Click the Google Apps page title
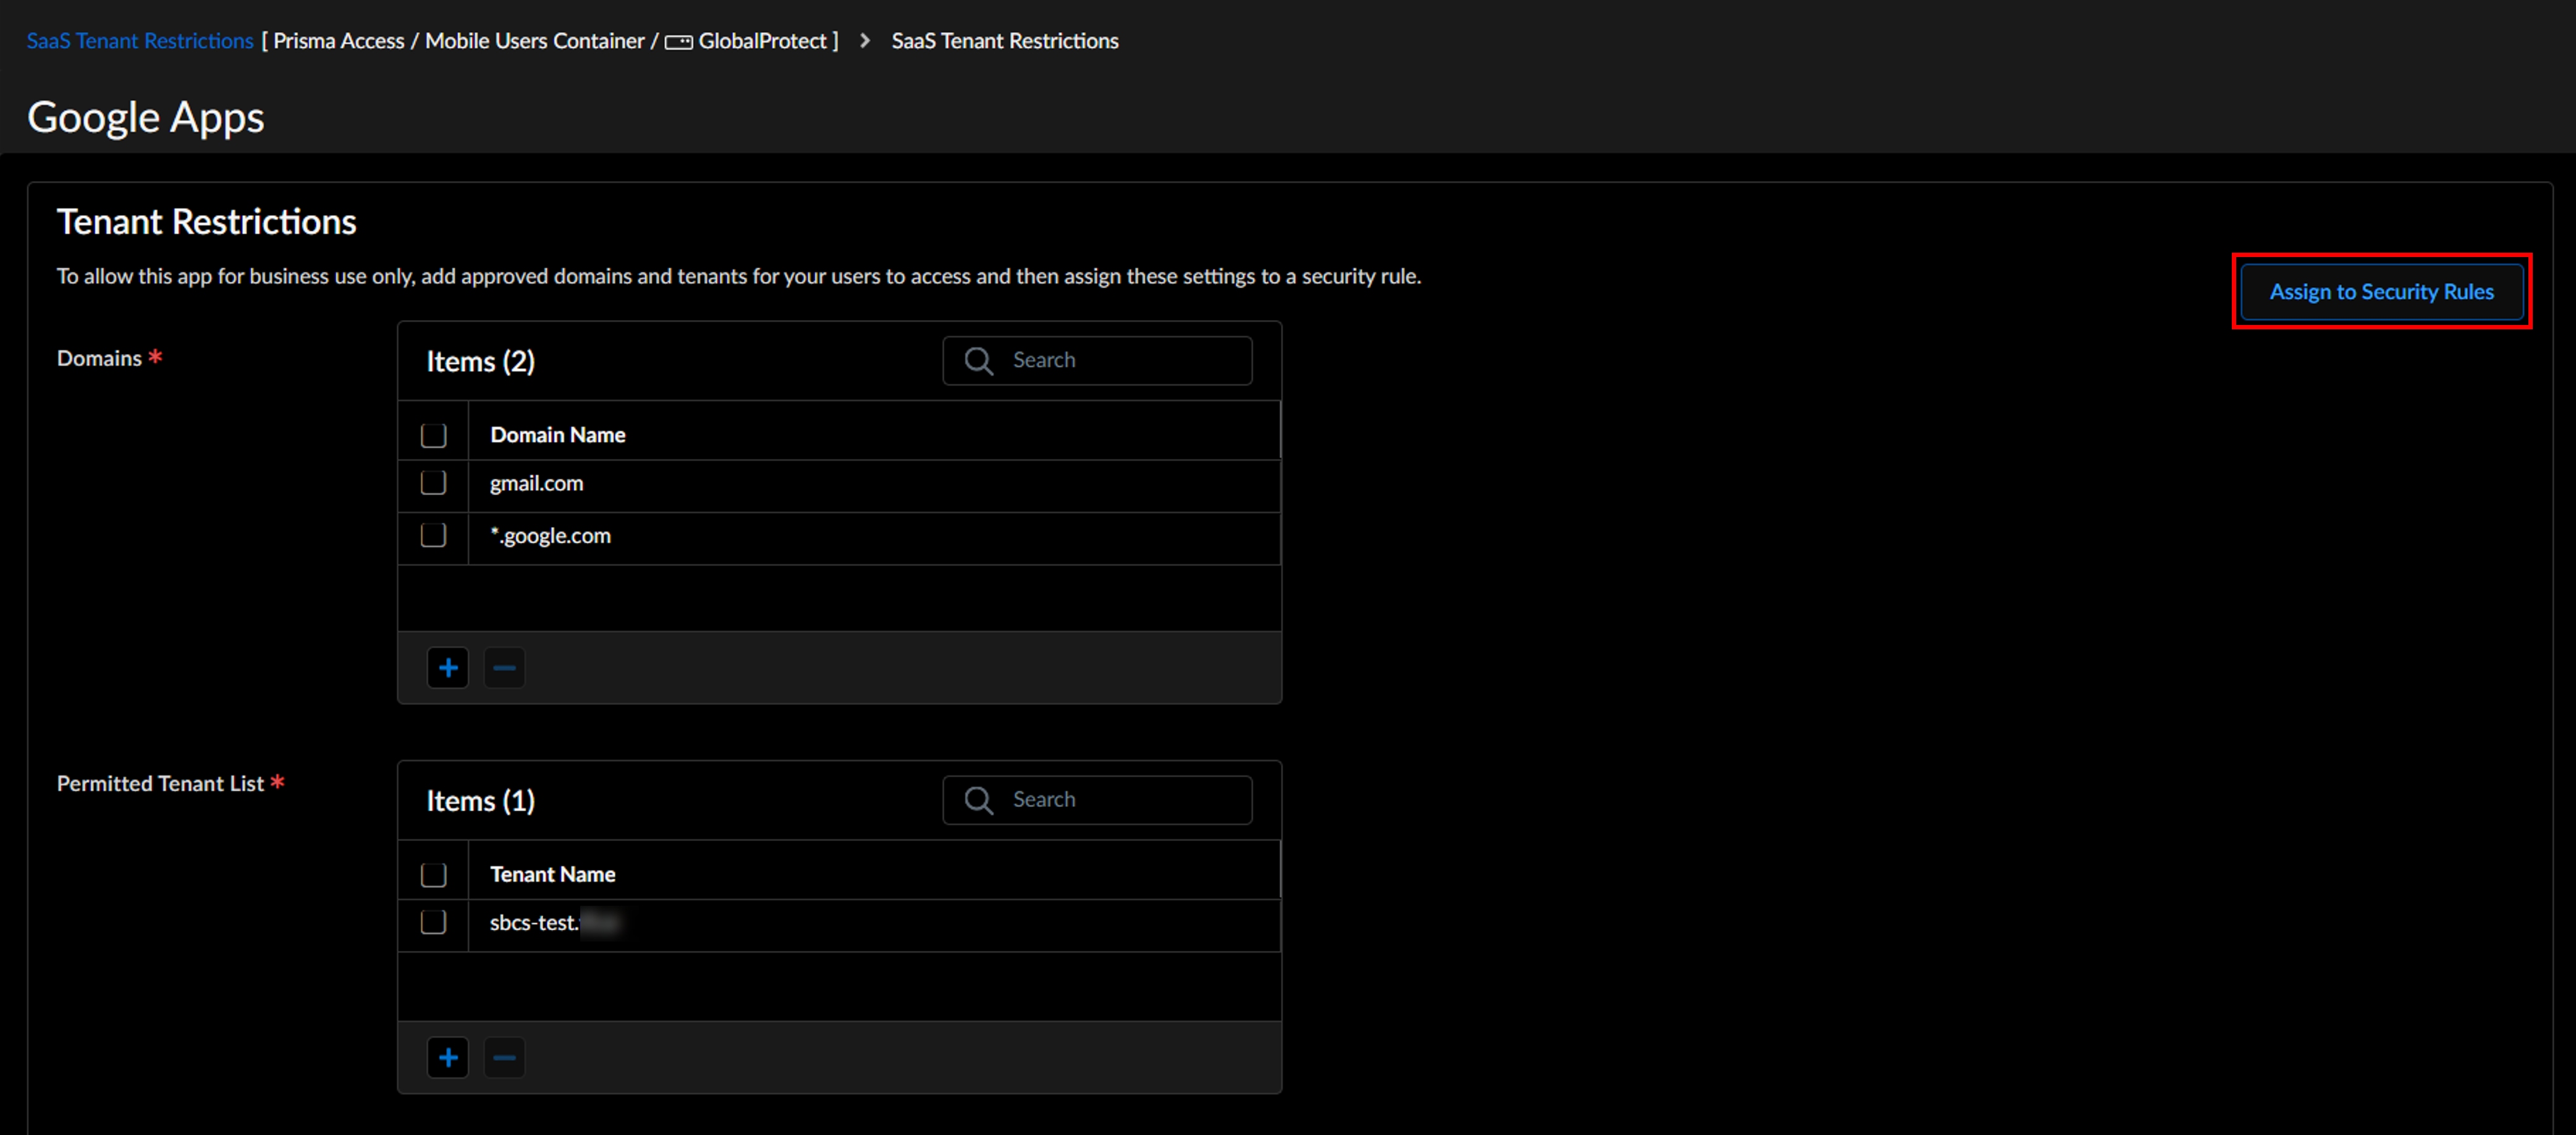This screenshot has height=1135, width=2576. pos(146,117)
